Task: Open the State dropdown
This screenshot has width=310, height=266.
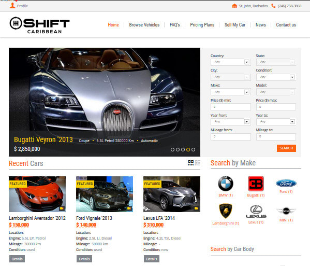Action: coord(276,62)
